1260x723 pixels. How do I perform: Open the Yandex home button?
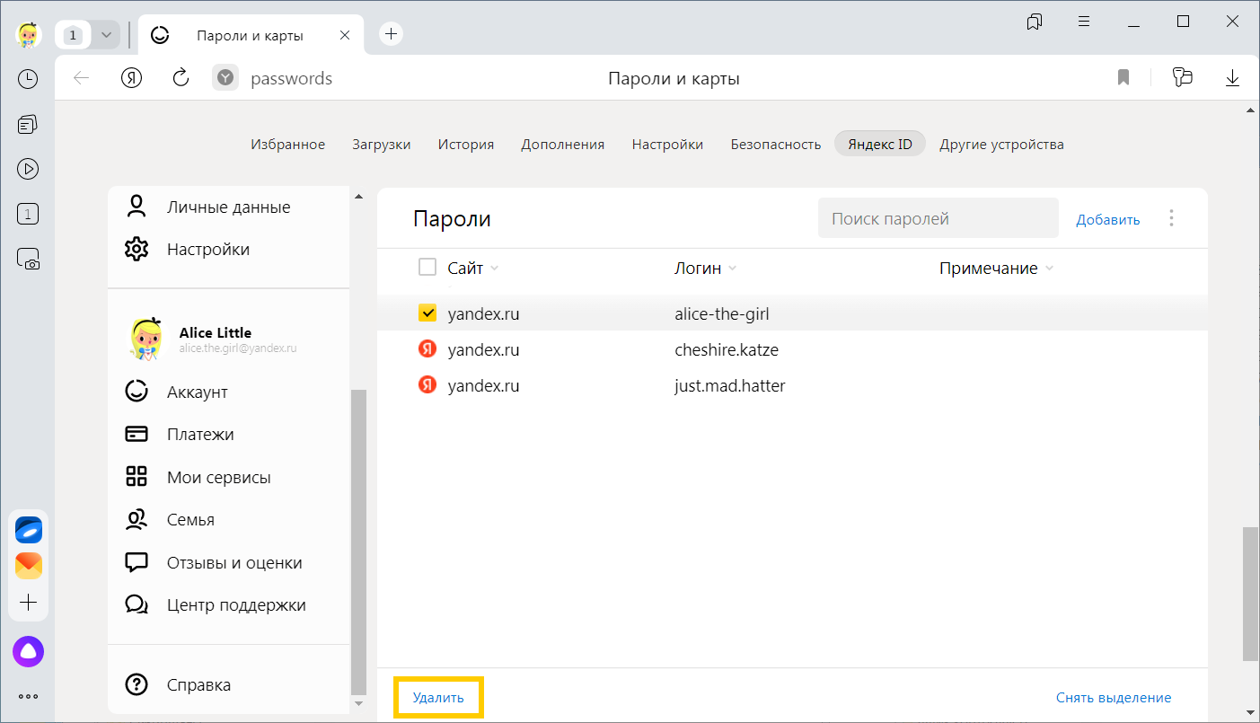pos(131,78)
